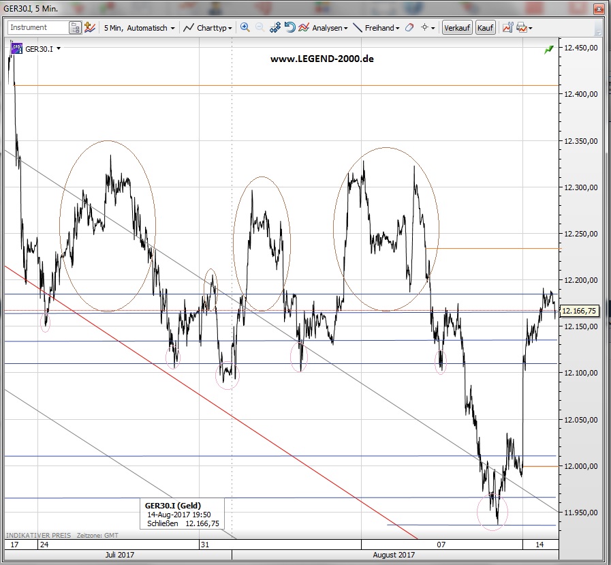
Task: Zoom in with the magnifier plus icon
Action: [245, 28]
